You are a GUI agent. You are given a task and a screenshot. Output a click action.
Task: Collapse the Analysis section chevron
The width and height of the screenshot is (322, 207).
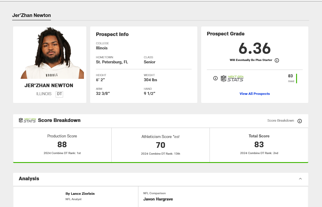point(300,179)
